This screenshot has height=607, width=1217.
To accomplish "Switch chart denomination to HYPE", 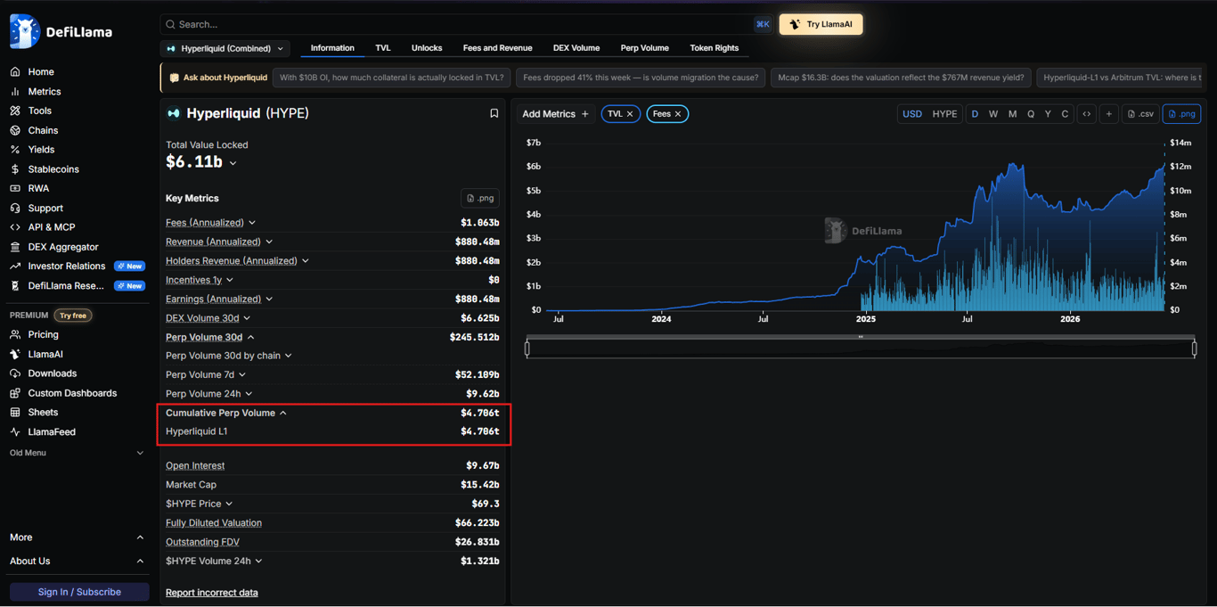I will click(x=944, y=114).
